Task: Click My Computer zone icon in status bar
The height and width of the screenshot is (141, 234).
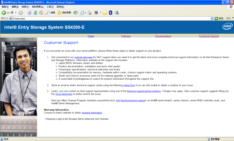Action: pos(209,139)
